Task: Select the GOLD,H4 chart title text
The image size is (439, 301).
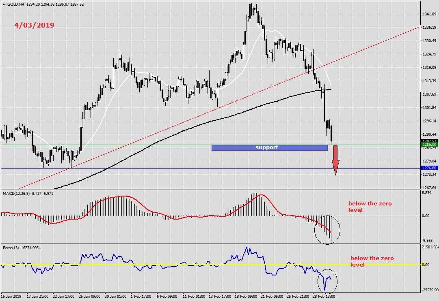Action: tap(16, 4)
